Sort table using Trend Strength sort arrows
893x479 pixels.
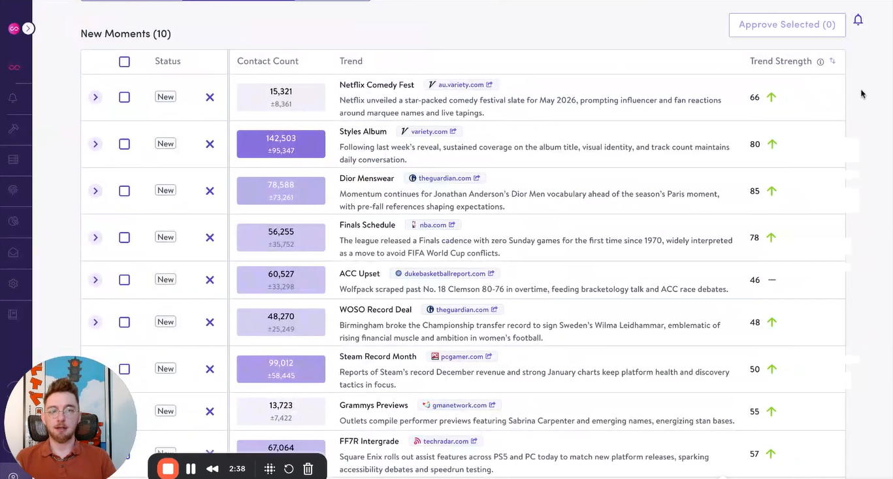832,61
